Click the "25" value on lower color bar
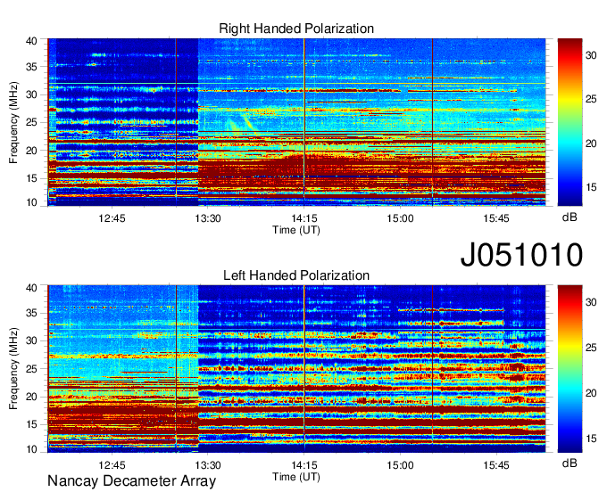Viewport: 607px width, 492px height. pos(591,348)
